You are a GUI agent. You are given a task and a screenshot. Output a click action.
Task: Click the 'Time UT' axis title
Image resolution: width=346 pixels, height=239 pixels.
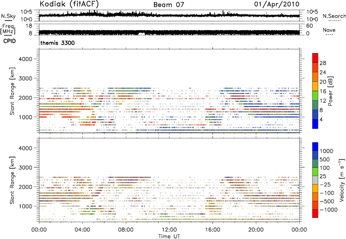(x=169, y=236)
